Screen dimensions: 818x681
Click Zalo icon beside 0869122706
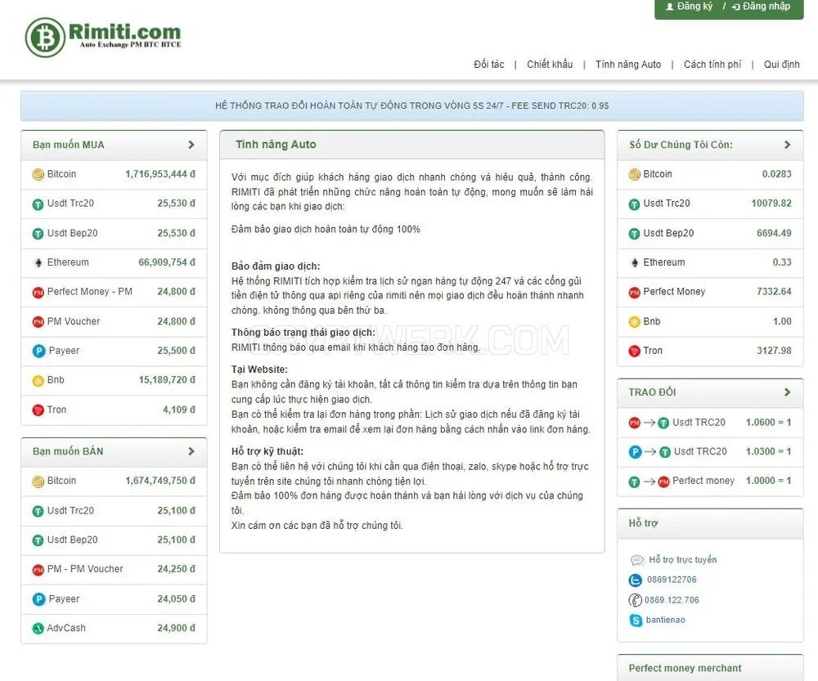(635, 580)
